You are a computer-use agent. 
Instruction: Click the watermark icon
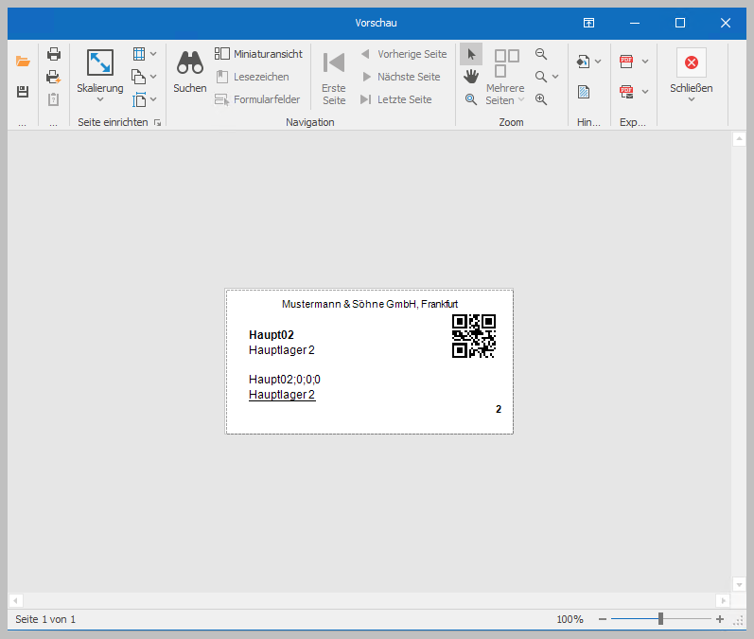pyautogui.click(x=584, y=92)
